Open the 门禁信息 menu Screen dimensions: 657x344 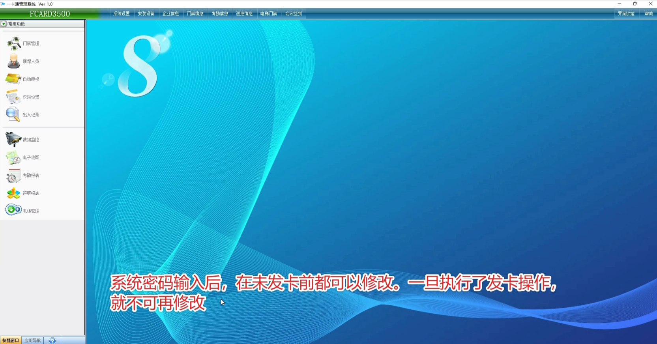[195, 13]
